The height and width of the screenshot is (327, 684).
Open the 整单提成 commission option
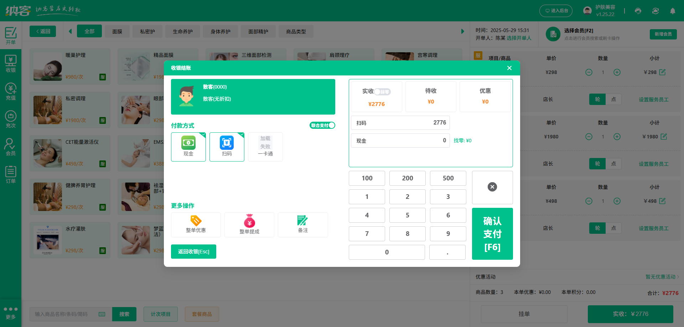[249, 225]
